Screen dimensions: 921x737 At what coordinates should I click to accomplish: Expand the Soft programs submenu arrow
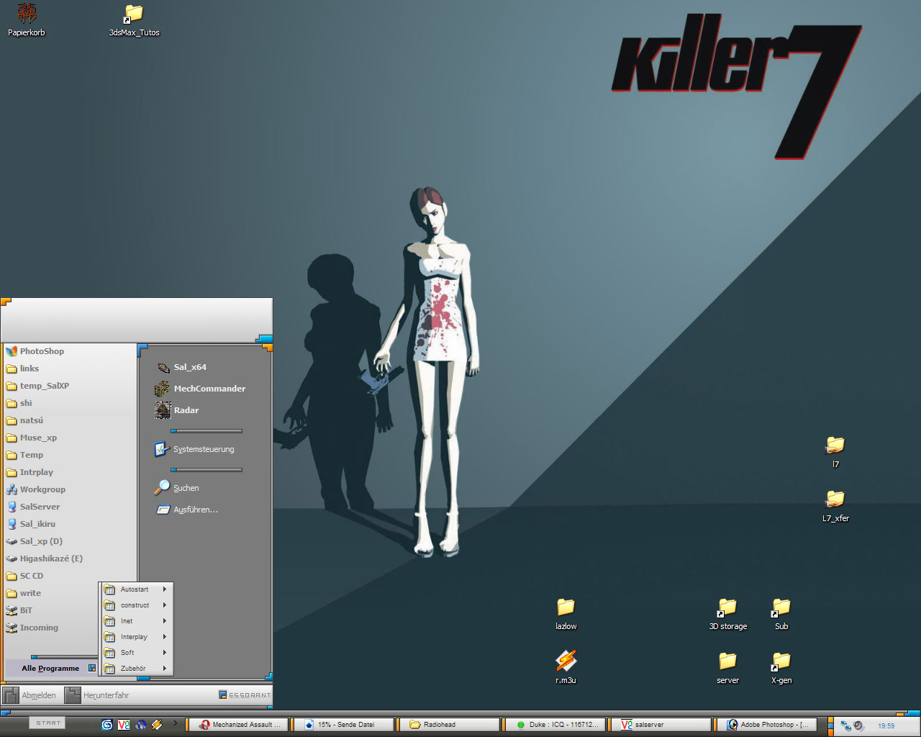coord(165,653)
